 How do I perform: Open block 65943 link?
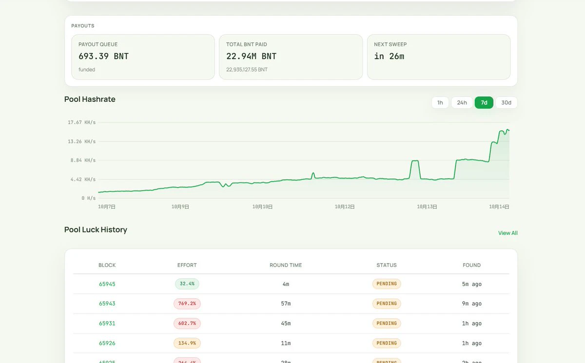[107, 304]
